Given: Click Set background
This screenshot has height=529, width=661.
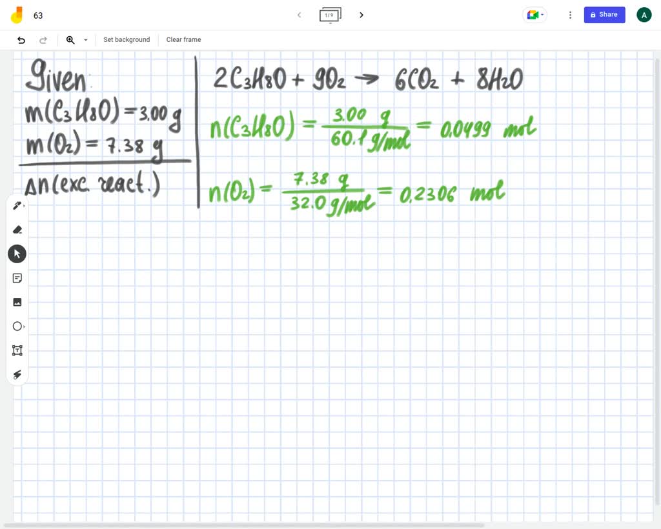Looking at the screenshot, I should coord(127,39).
